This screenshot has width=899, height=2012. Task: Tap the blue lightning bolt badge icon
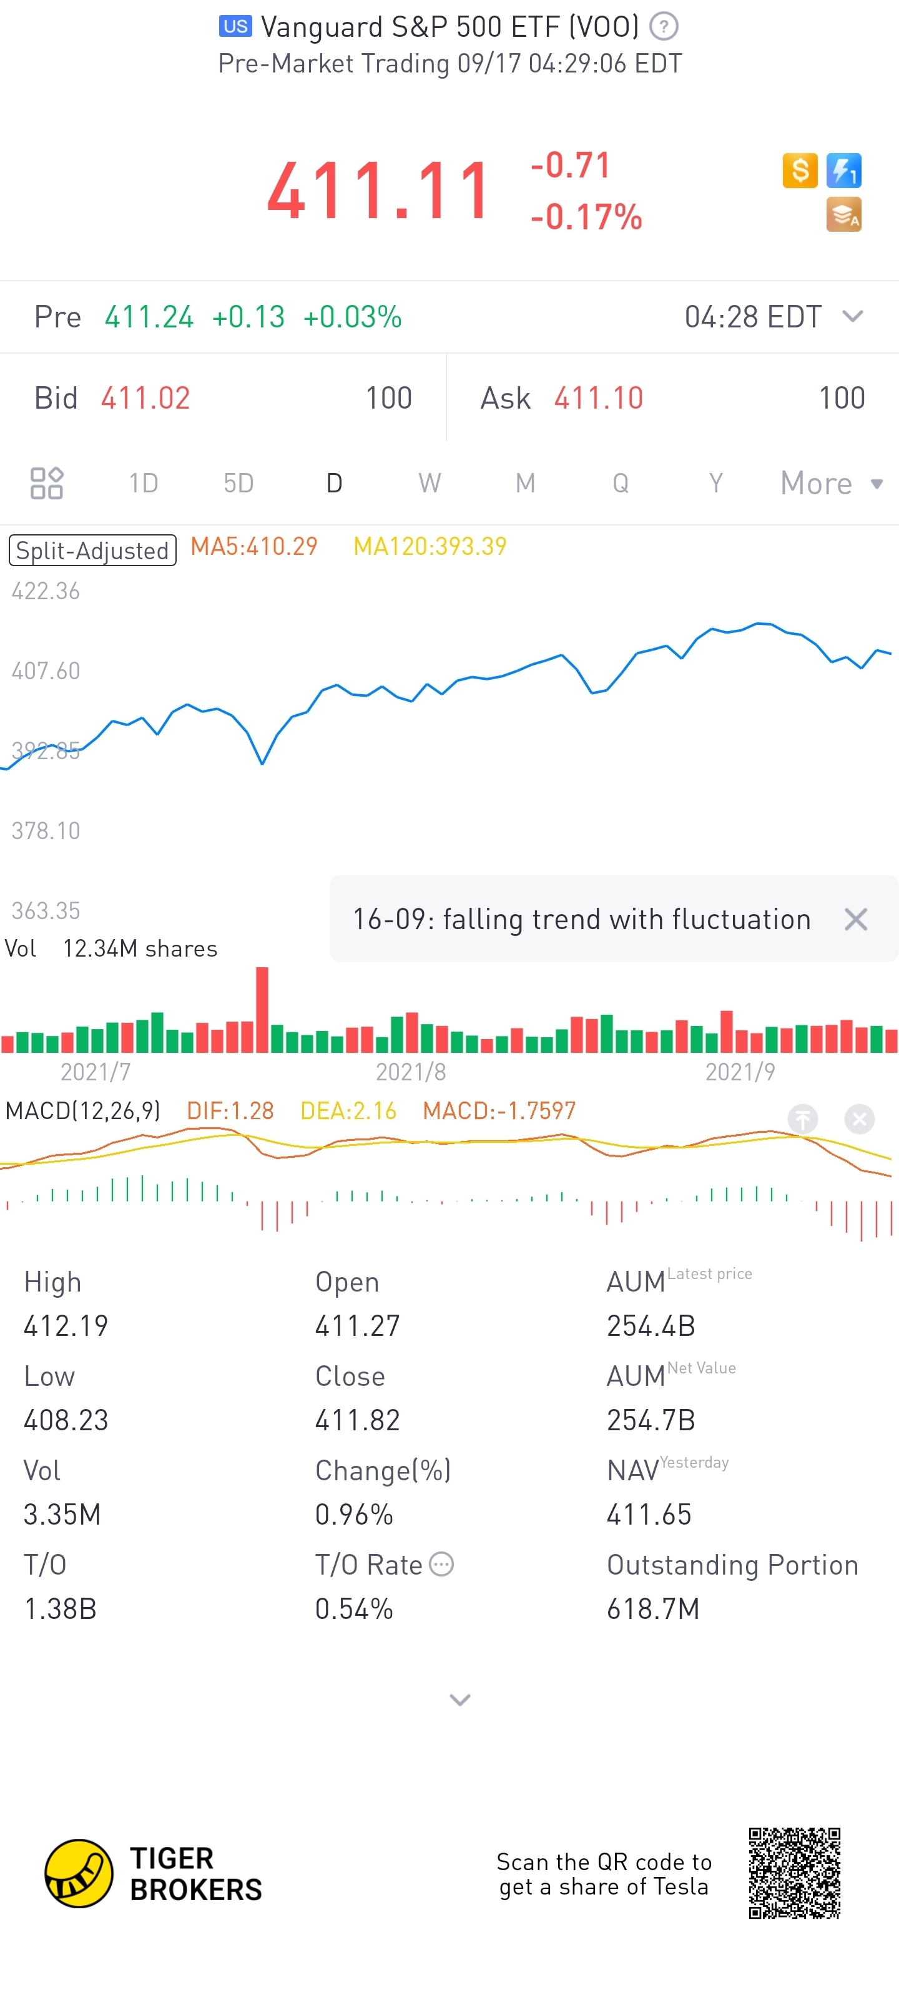pyautogui.click(x=843, y=170)
